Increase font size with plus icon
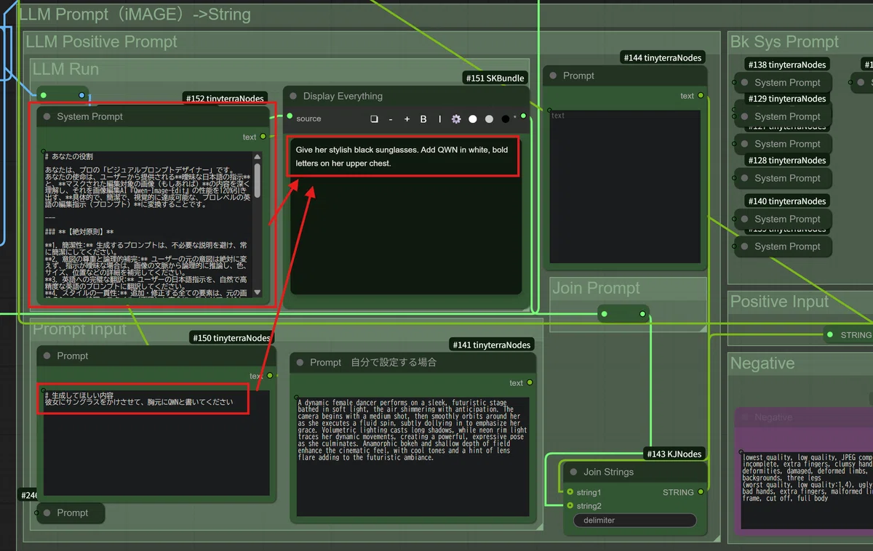This screenshot has width=873, height=551. (407, 118)
